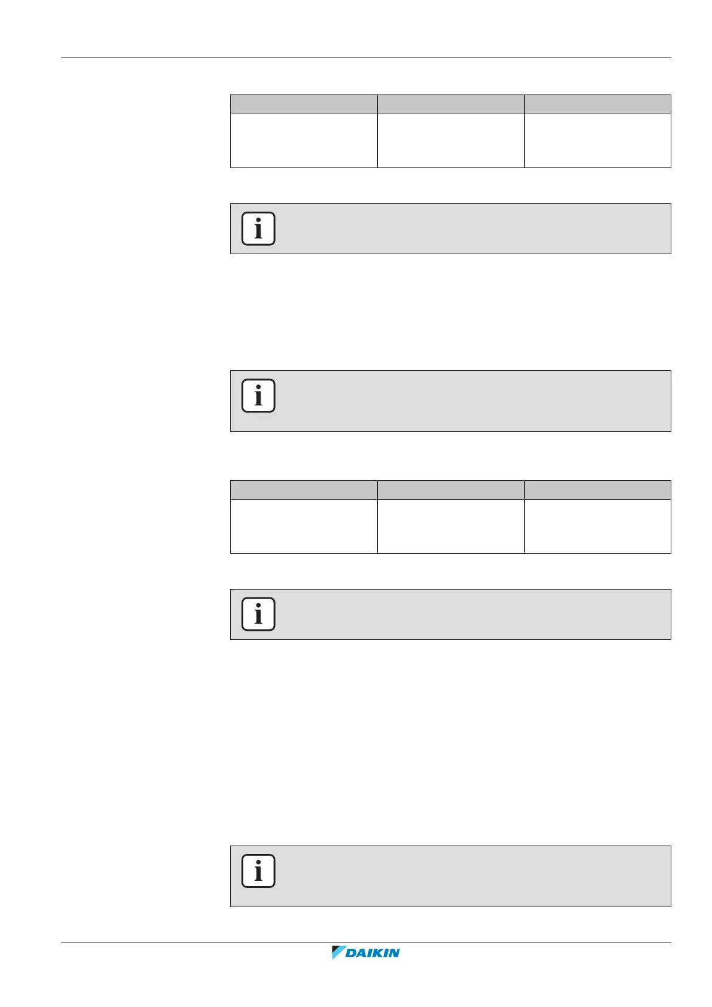Click the left body cell of the lower table
Image resolution: width=712 pixels, height=1007 pixels.
click(x=304, y=526)
